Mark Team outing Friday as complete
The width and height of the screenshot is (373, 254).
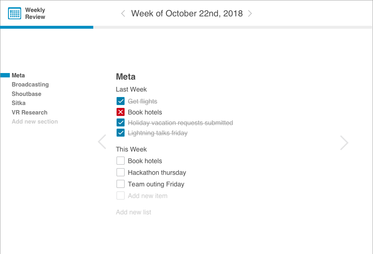121,184
